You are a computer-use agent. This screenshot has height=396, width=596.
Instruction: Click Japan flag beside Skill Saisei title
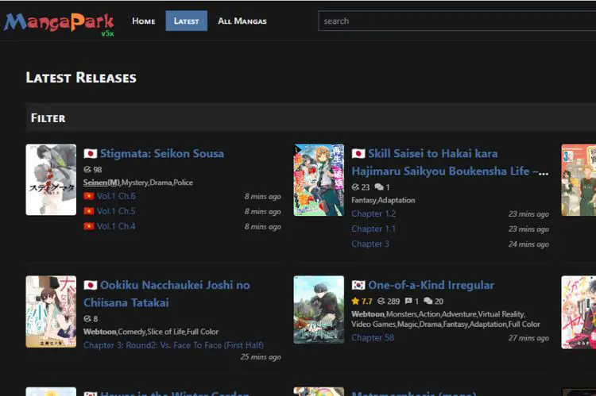pos(358,153)
